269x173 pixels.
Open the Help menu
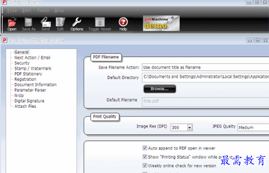[x=59, y=10]
